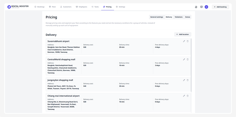Screen dimensions: 236x117
Task: Edit the Chiang mai international airport entry
Action: coord(184,96)
